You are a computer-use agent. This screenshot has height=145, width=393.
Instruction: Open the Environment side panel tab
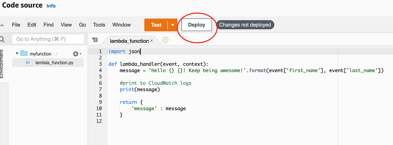(x=2, y=63)
